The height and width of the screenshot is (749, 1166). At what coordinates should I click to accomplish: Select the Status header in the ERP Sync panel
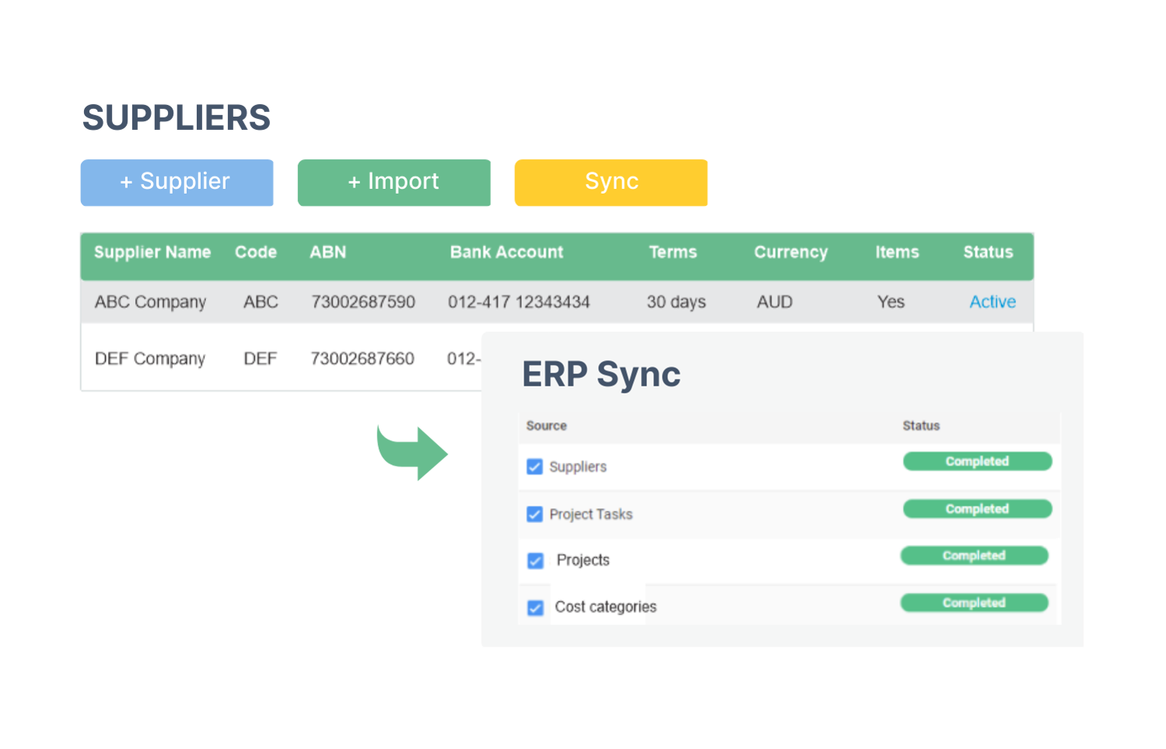[921, 425]
